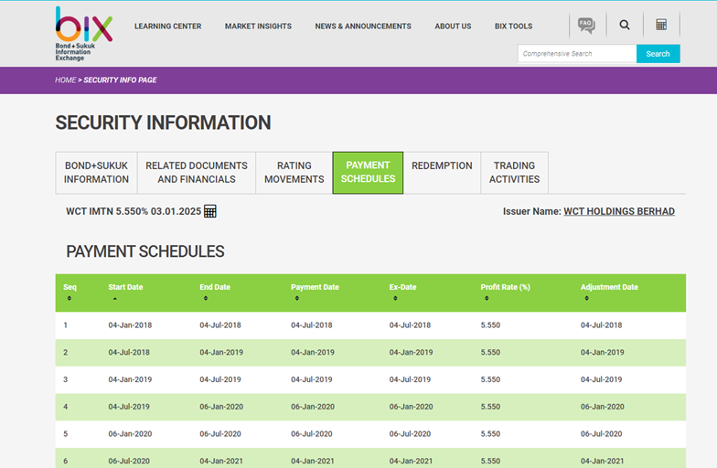Viewport: 717px width, 468px height.
Task: Switch to Redemption tab
Action: click(x=442, y=173)
